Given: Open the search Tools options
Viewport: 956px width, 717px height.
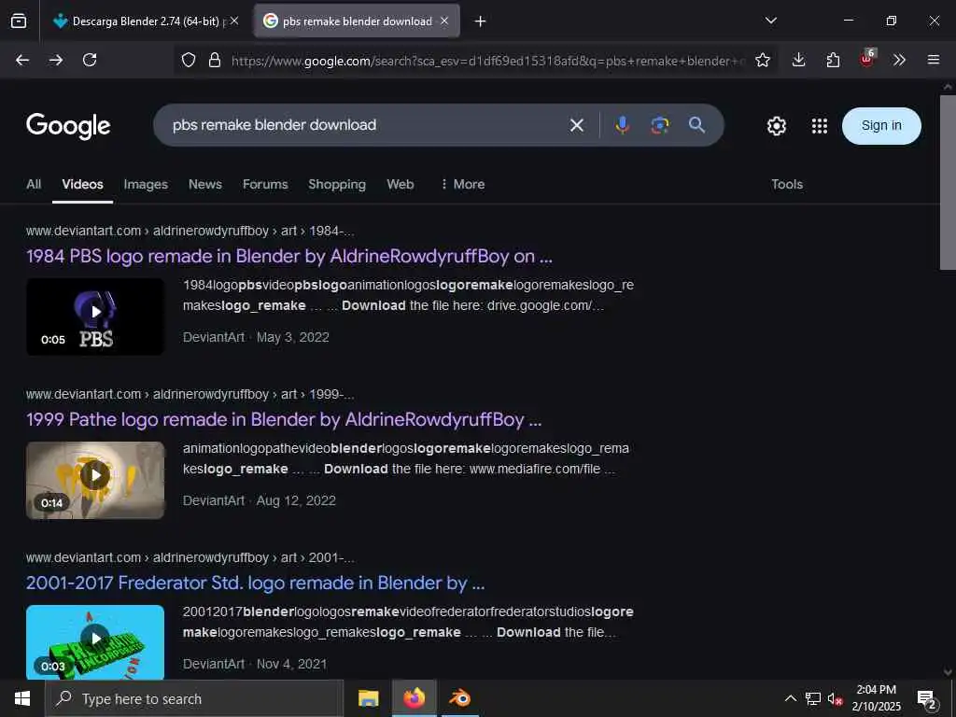Looking at the screenshot, I should tap(786, 184).
